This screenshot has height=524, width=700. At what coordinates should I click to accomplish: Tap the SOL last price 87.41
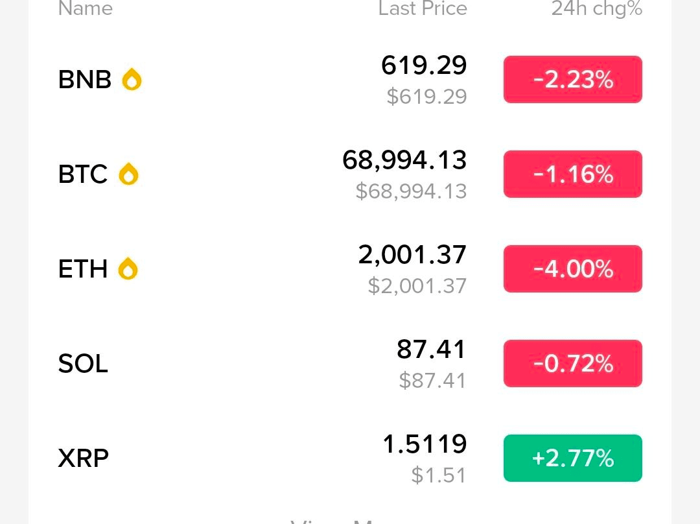point(431,350)
